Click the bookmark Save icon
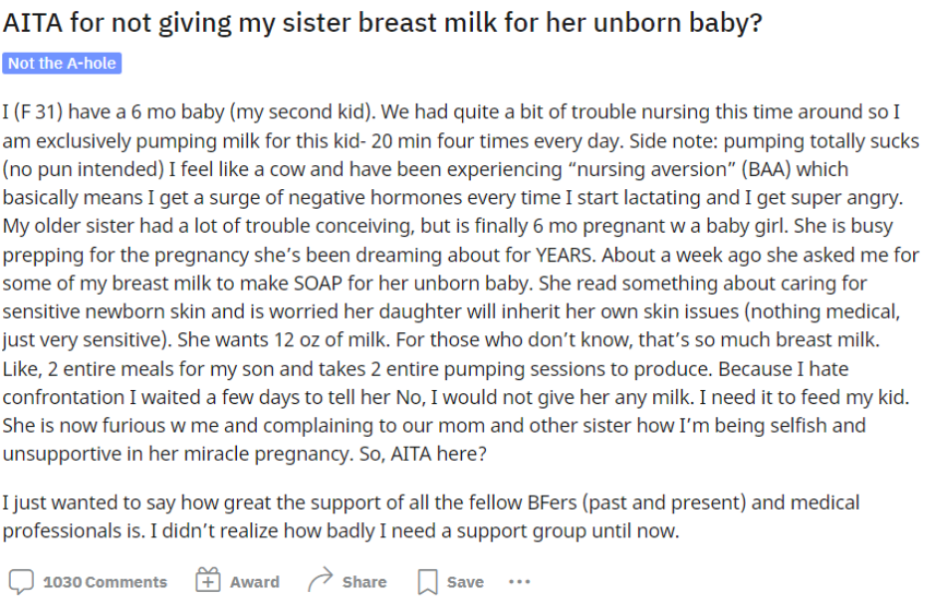 pyautogui.click(x=427, y=581)
